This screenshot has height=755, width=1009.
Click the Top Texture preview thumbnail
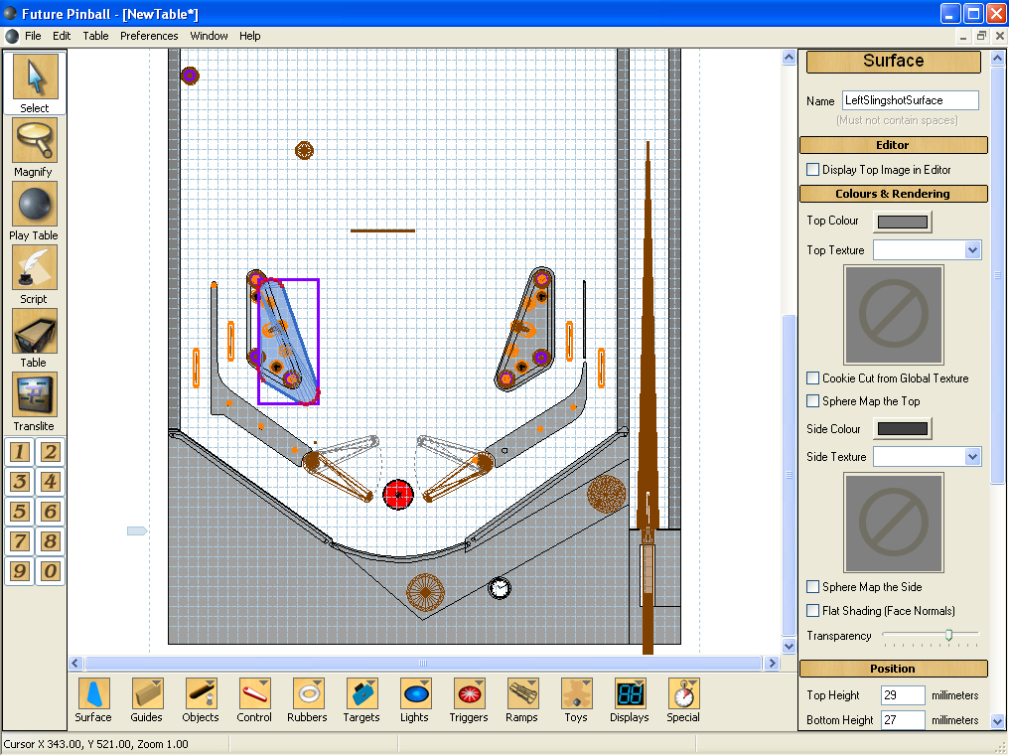pos(894,315)
